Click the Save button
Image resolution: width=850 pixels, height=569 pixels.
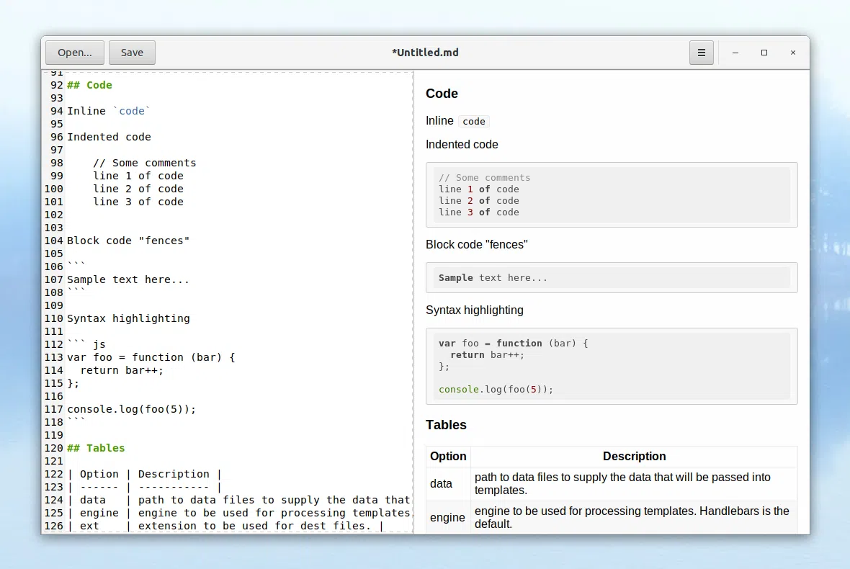[132, 53]
